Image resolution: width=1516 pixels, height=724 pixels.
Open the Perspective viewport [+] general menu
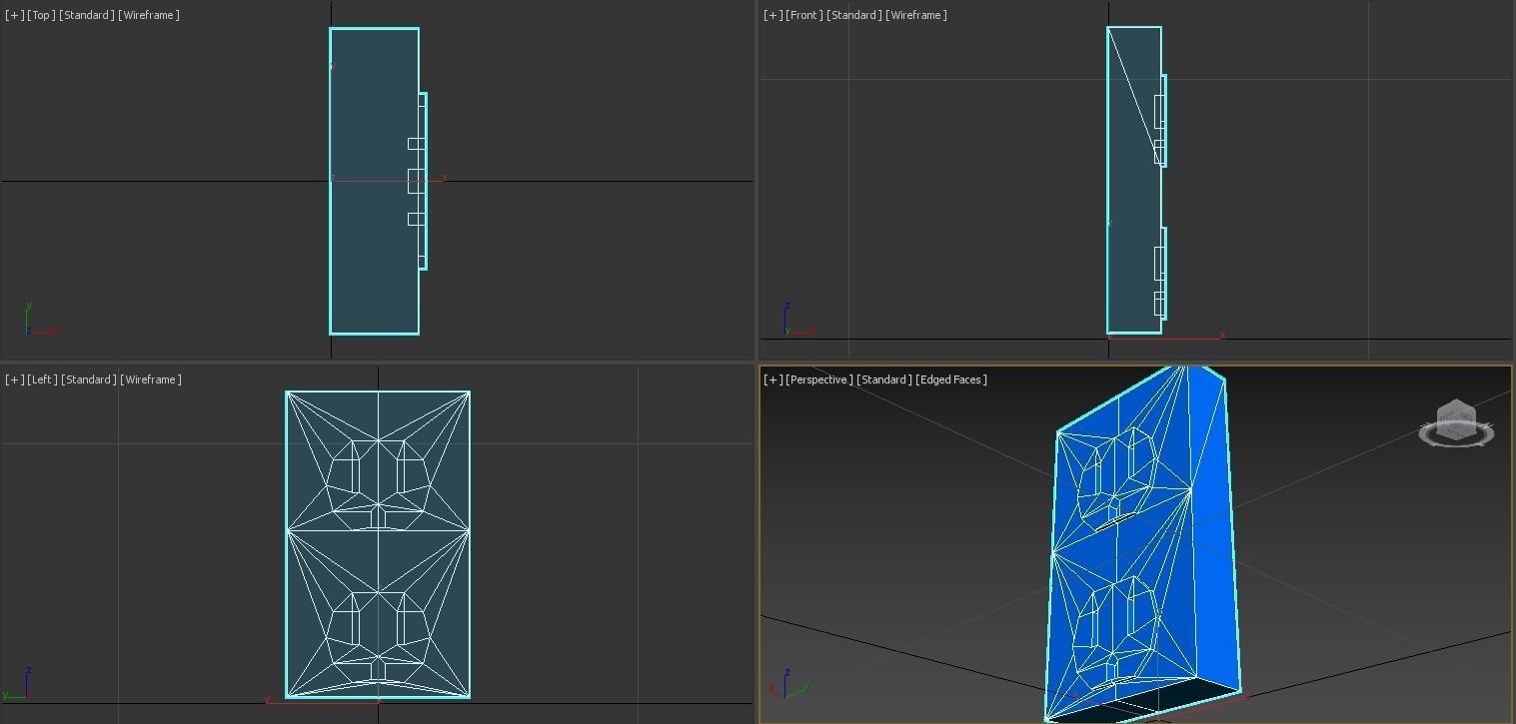[x=772, y=379]
